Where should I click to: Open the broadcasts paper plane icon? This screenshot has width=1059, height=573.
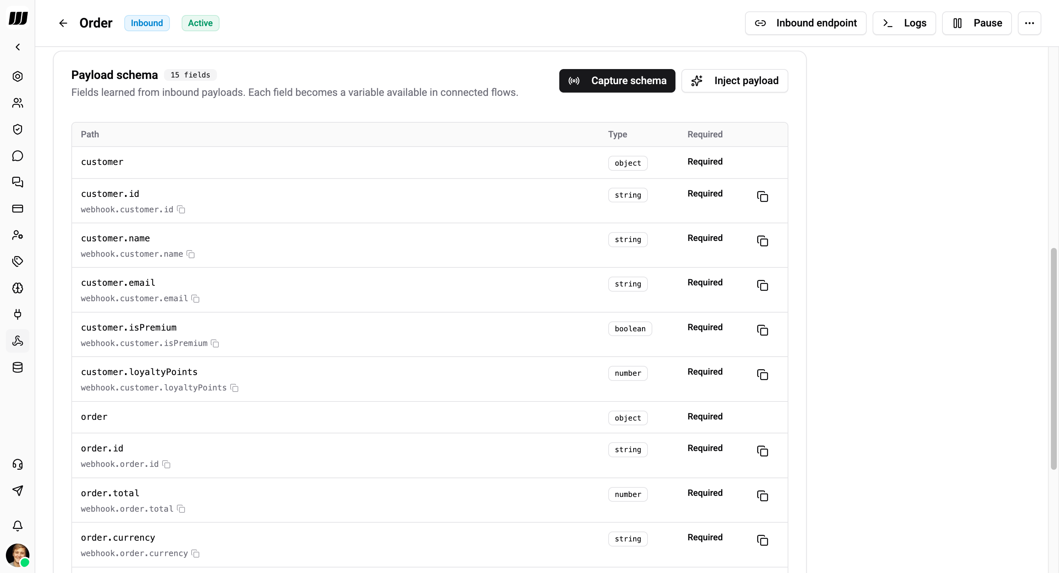pos(18,490)
